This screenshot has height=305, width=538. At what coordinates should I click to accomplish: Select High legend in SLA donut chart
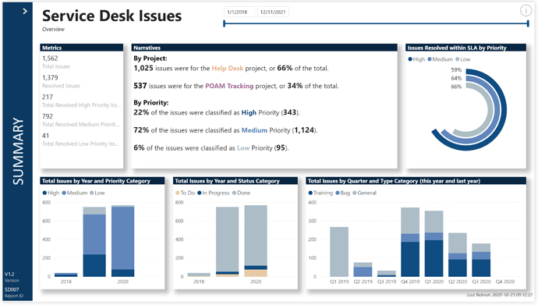pyautogui.click(x=416, y=59)
